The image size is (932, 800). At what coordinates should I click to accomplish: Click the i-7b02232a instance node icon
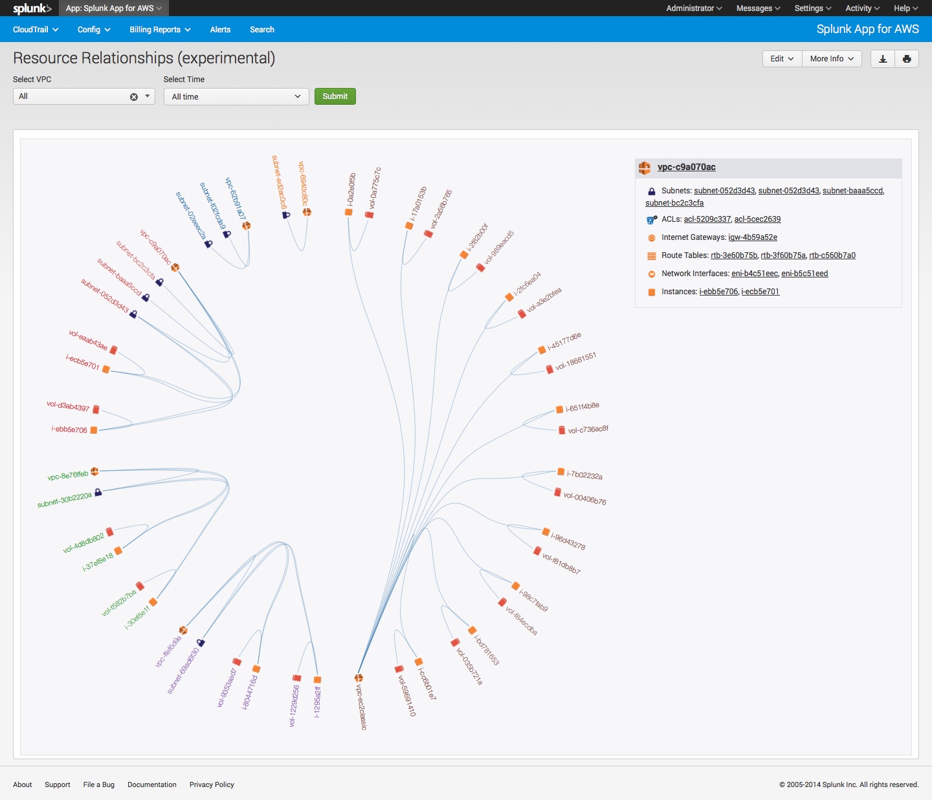[561, 471]
